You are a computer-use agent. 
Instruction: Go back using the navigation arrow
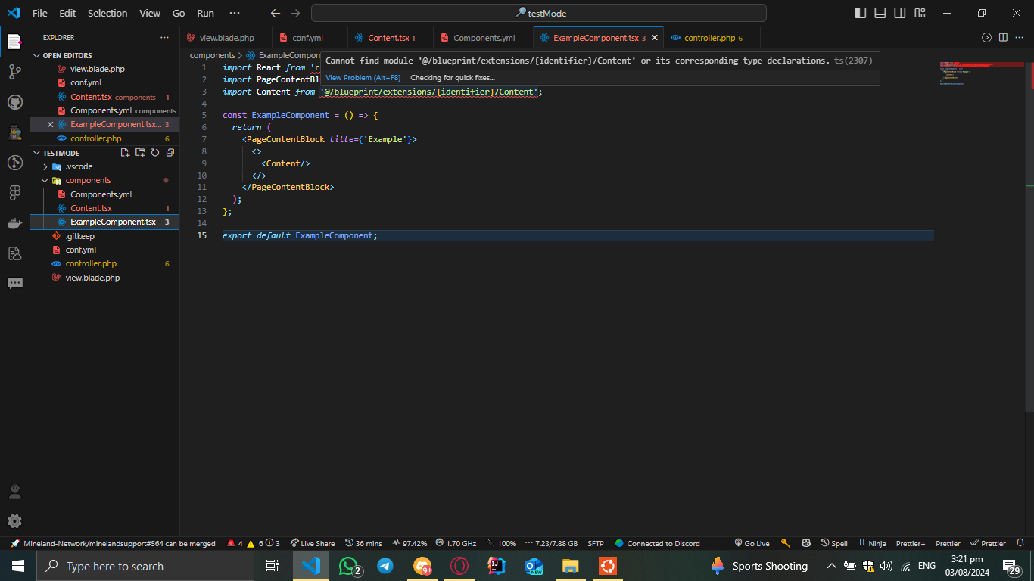tap(276, 13)
